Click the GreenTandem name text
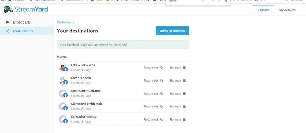Image resolution: width=306 pixels, height=133 pixels. point(81,78)
